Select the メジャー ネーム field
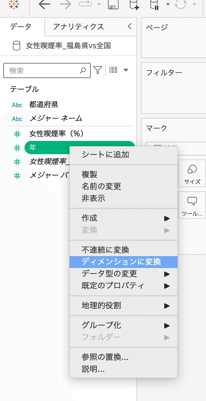The image size is (206, 401). [56, 118]
